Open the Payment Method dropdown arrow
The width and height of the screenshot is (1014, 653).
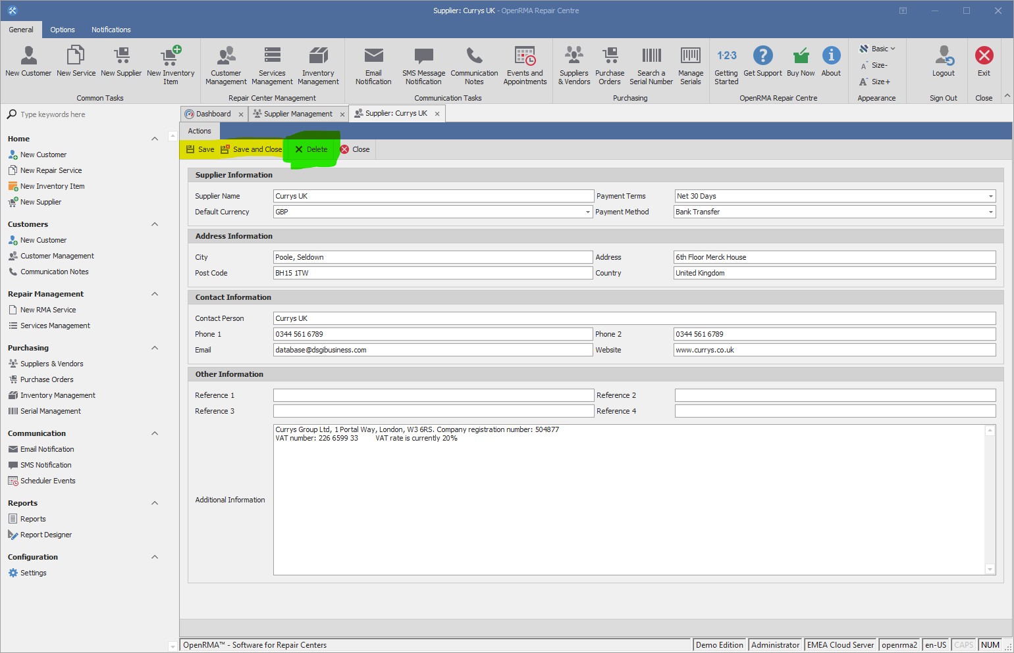pos(990,212)
